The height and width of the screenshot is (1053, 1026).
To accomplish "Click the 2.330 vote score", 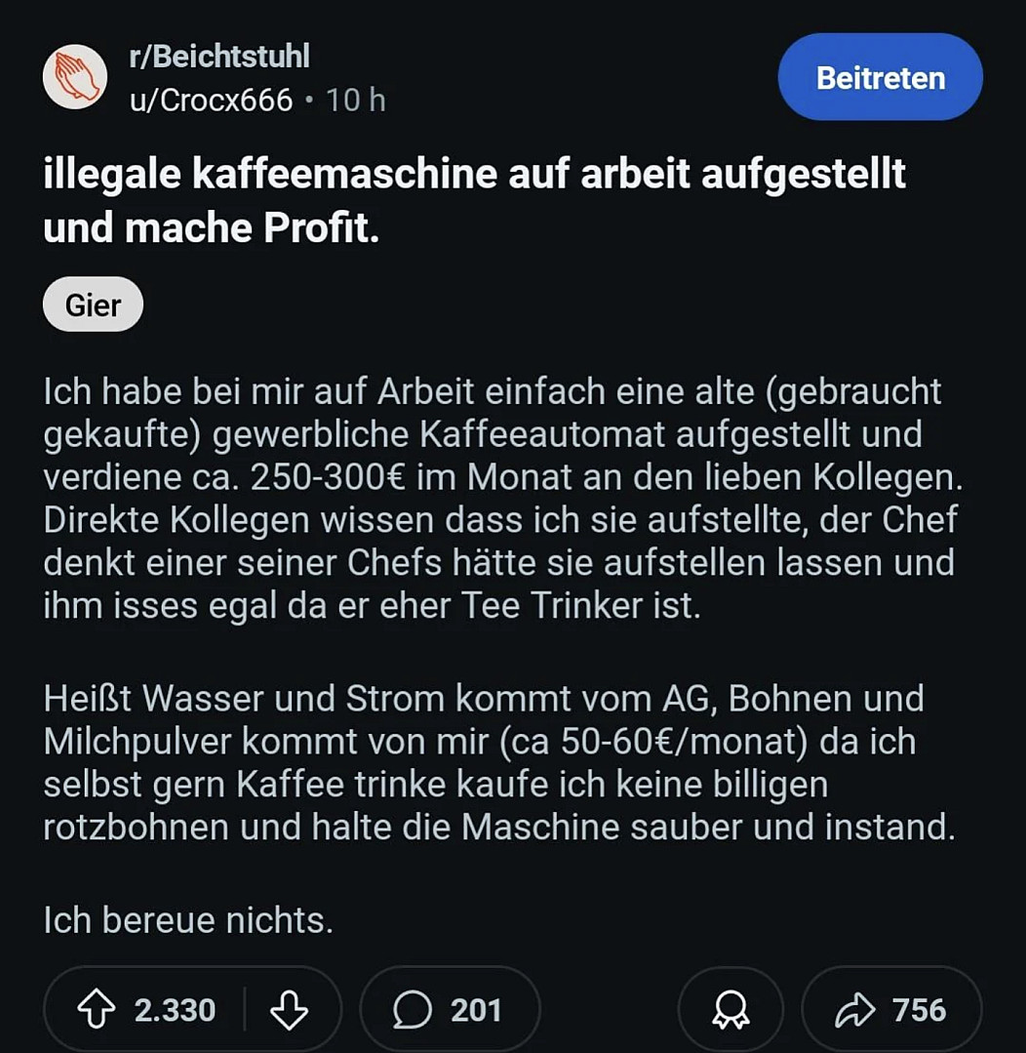I will pyautogui.click(x=175, y=1010).
